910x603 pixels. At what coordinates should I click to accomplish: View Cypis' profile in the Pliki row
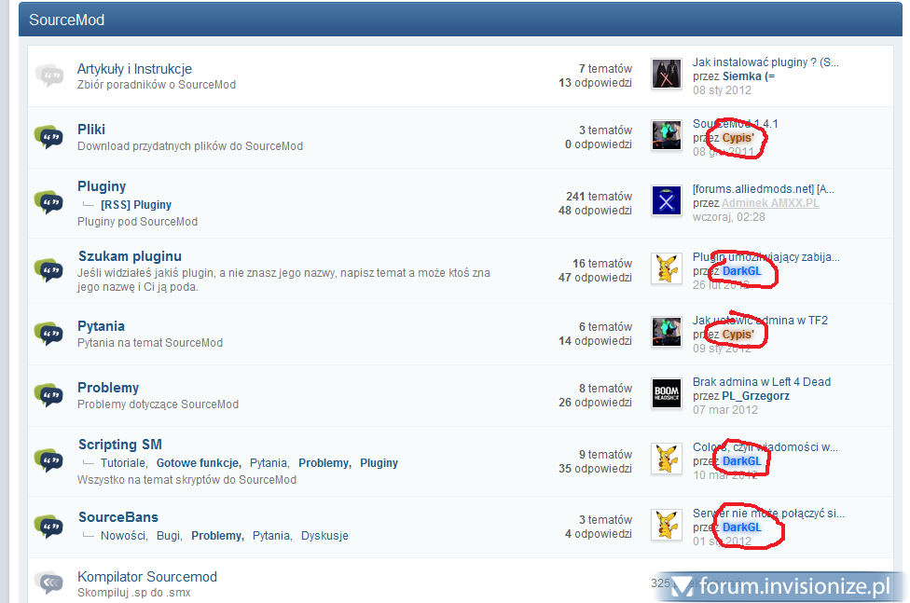tap(738, 138)
